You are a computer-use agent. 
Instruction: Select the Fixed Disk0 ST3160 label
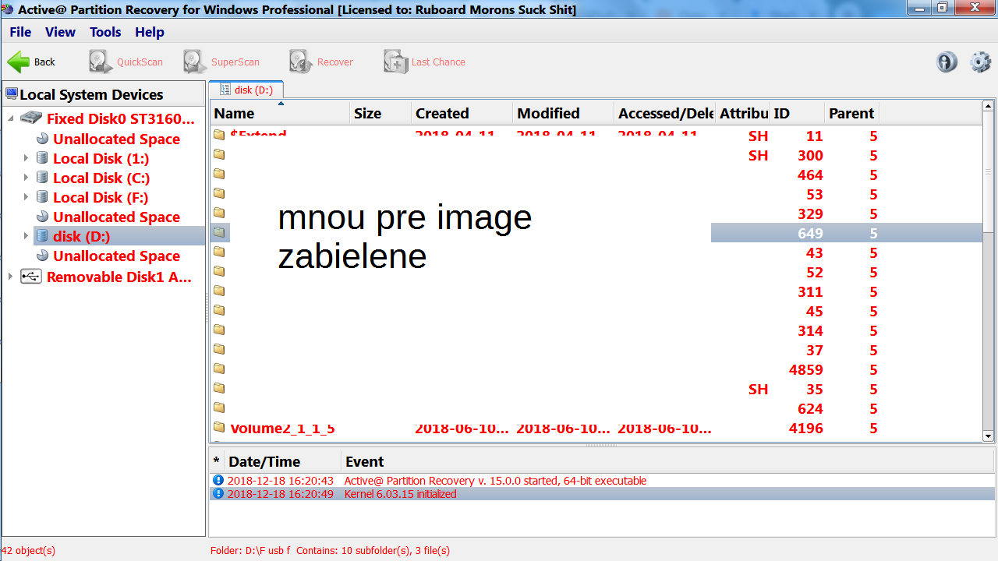pos(121,118)
